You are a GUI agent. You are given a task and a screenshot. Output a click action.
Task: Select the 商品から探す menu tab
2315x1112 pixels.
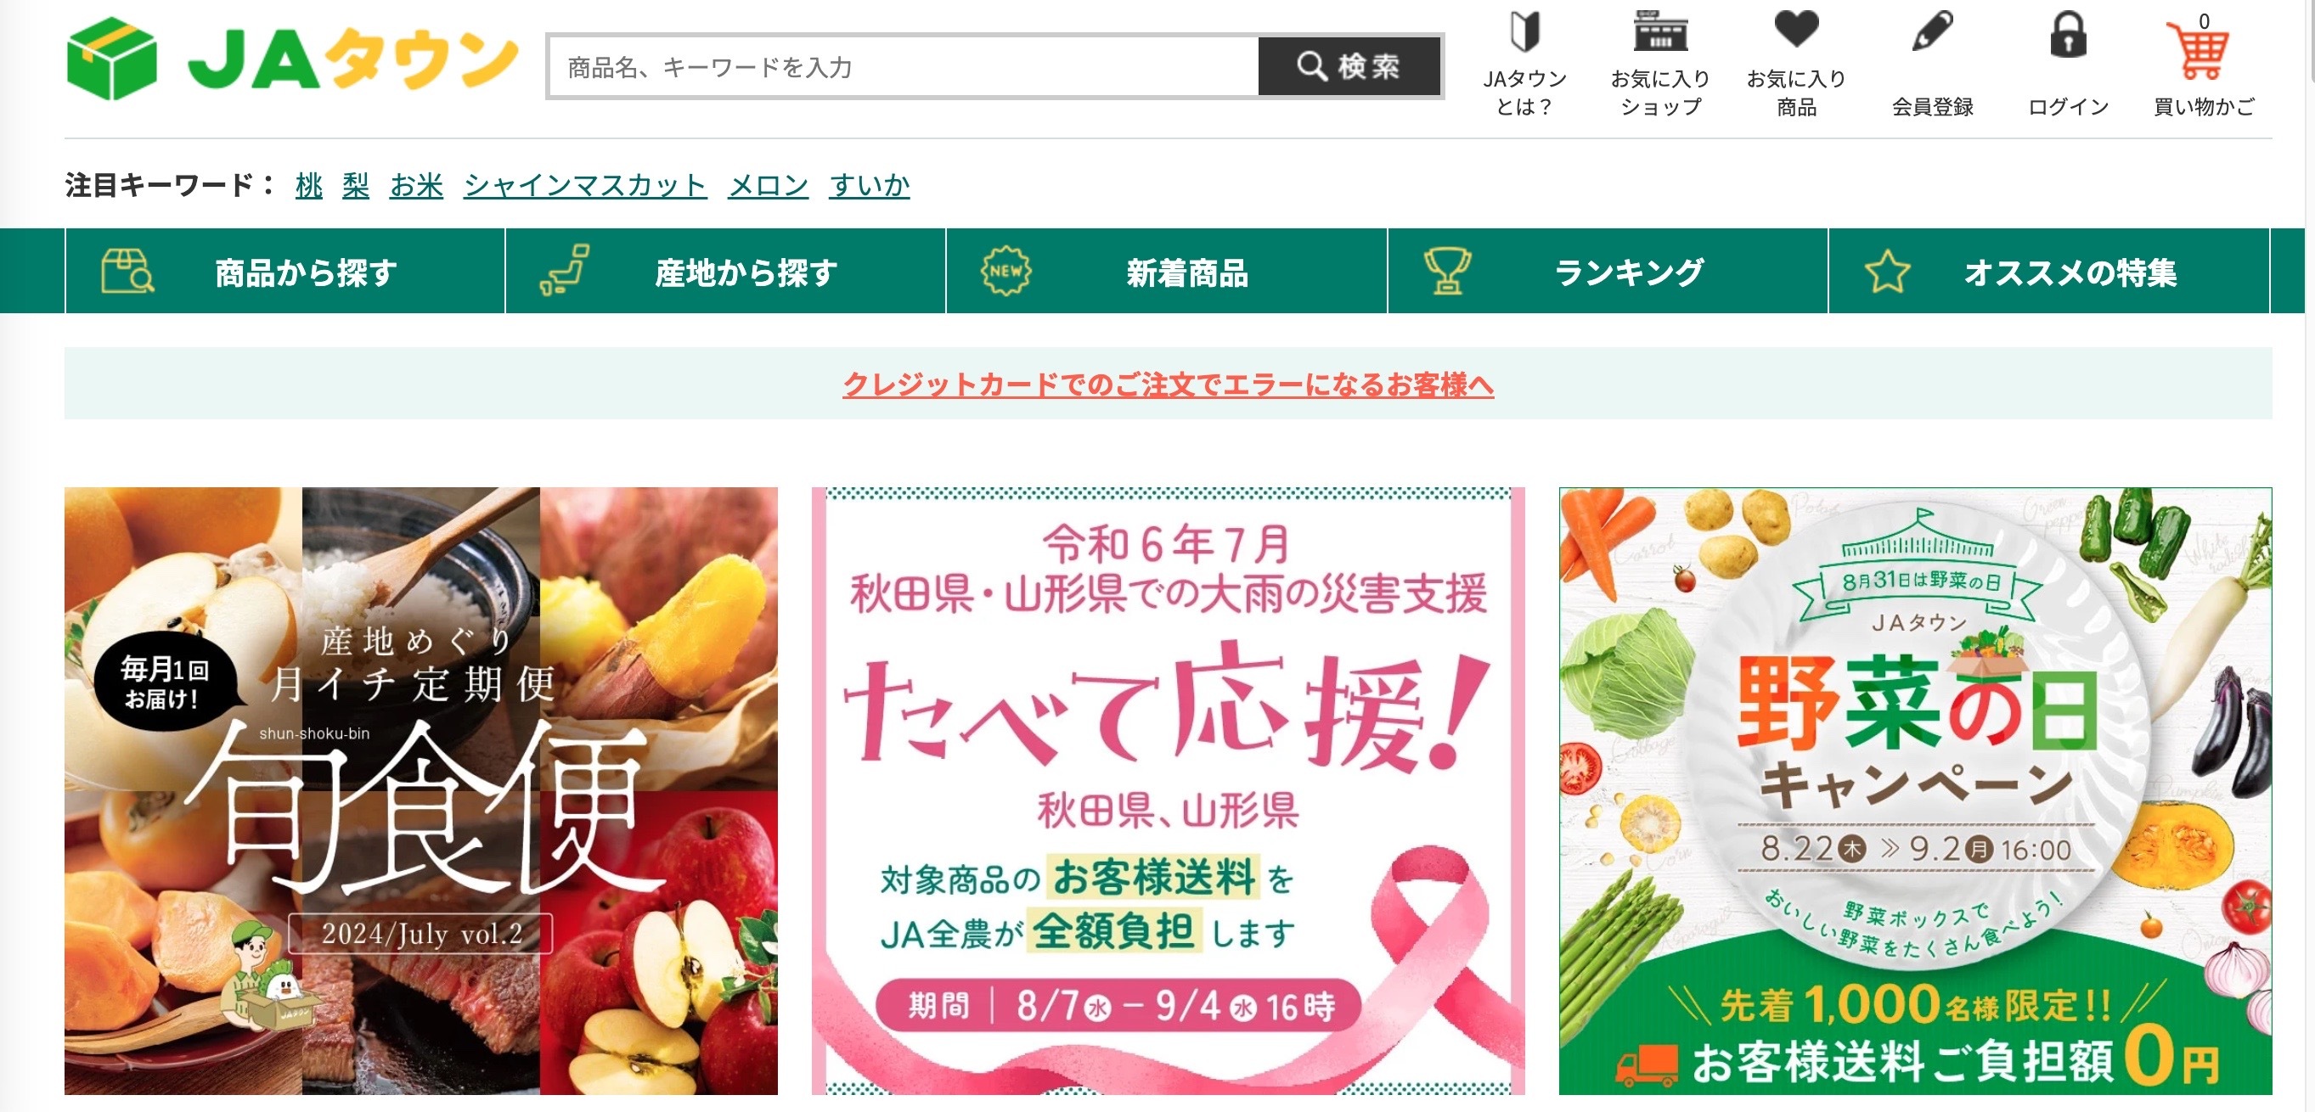(x=284, y=271)
